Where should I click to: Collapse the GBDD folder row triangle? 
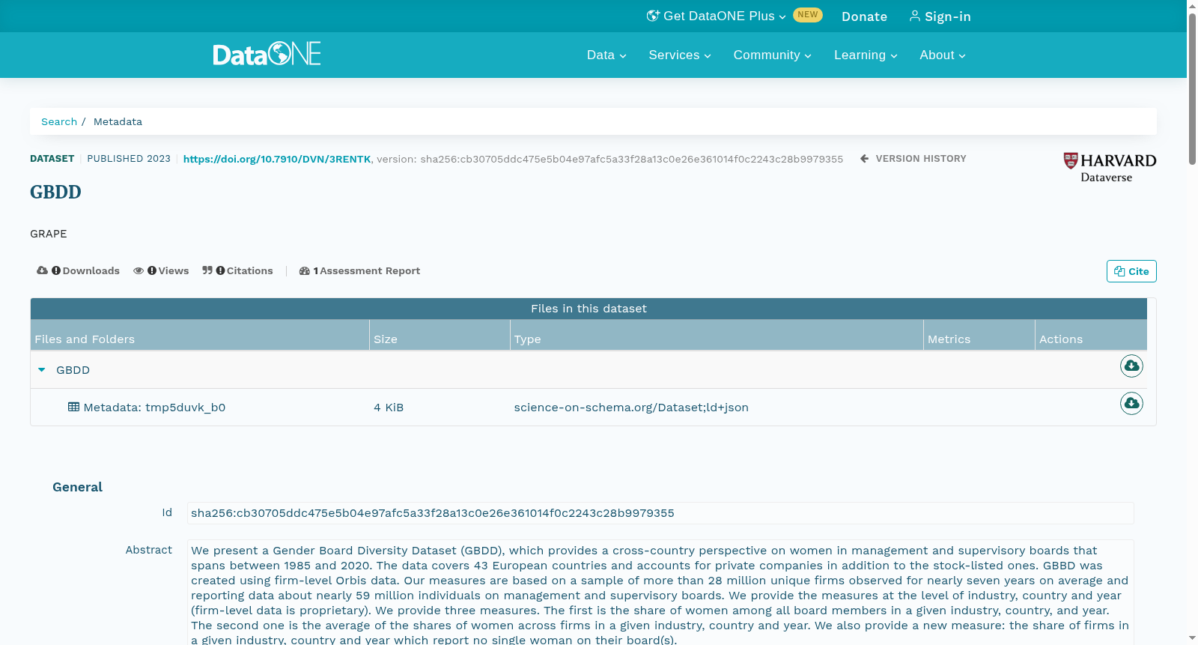42,369
